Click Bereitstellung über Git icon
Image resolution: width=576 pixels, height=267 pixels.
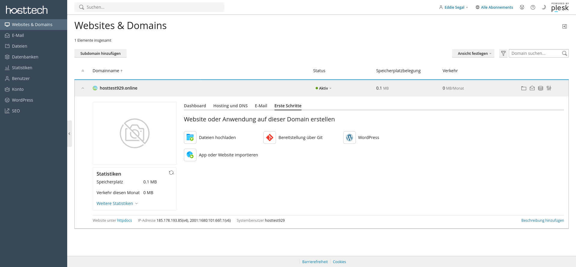coord(270,138)
